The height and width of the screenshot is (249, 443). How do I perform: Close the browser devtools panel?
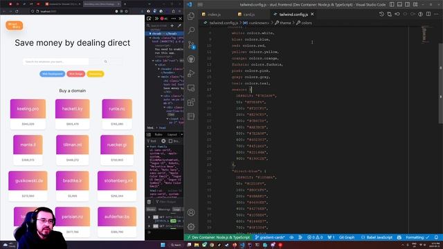(x=180, y=19)
